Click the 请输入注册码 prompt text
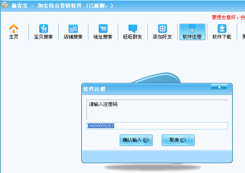 [x=103, y=104]
